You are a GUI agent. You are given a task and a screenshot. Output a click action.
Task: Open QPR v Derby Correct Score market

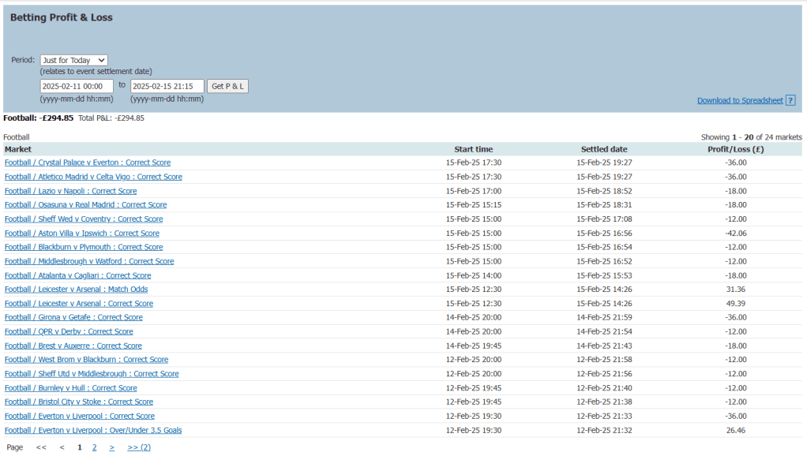click(x=69, y=332)
